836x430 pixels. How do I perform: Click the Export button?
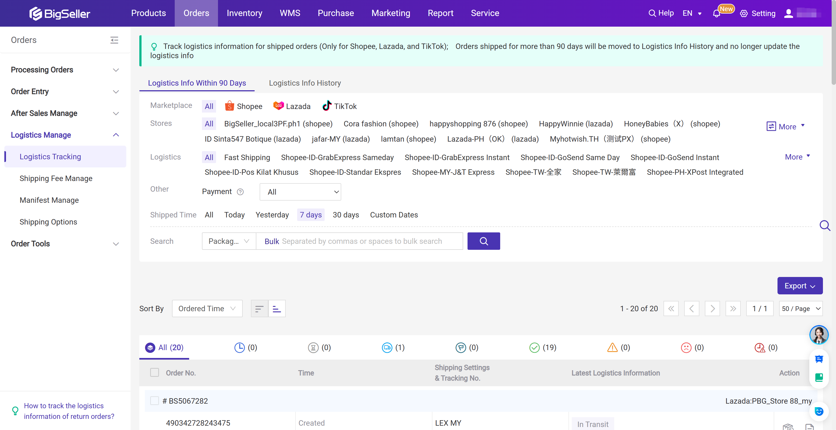[x=800, y=285]
